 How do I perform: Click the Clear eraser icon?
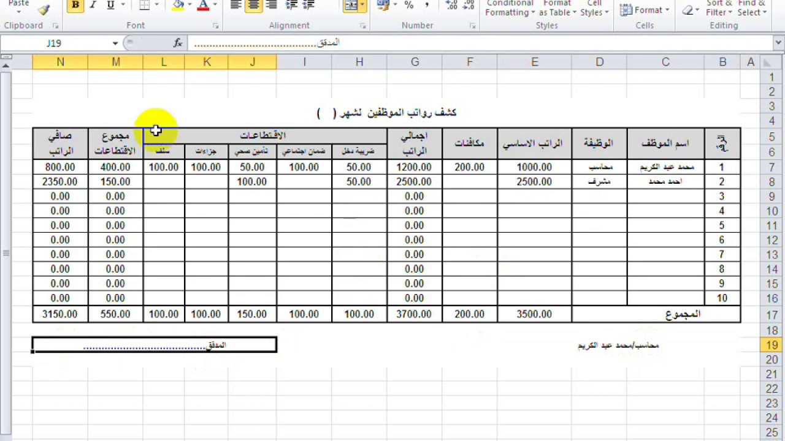(688, 10)
